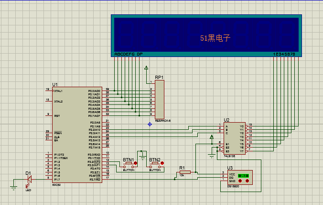Click the ALE pin label on U1
The height and width of the screenshot is (205, 323).
point(57,137)
